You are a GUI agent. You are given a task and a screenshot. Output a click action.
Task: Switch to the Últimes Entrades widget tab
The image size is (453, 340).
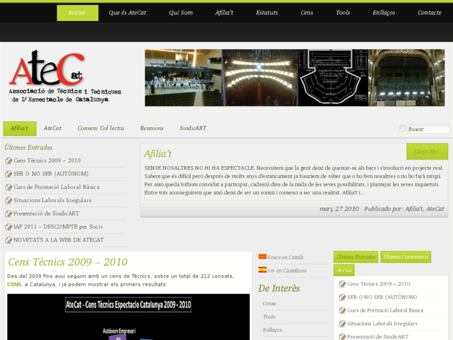coord(356,257)
